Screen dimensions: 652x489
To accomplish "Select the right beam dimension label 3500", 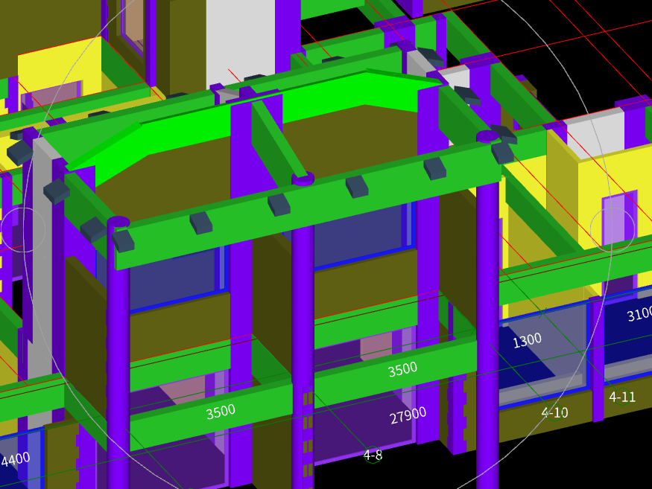I will [x=402, y=369].
